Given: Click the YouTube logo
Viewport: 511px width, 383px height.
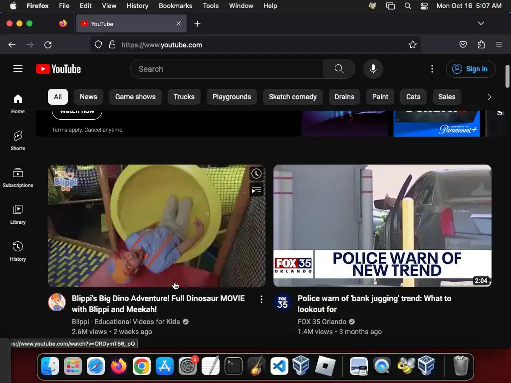Looking at the screenshot, I should click(58, 69).
